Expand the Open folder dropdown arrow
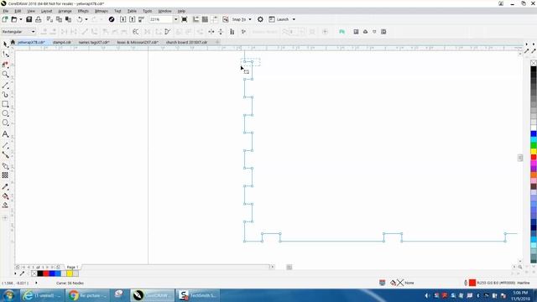The height and width of the screenshot is (302, 537). [x=20, y=19]
